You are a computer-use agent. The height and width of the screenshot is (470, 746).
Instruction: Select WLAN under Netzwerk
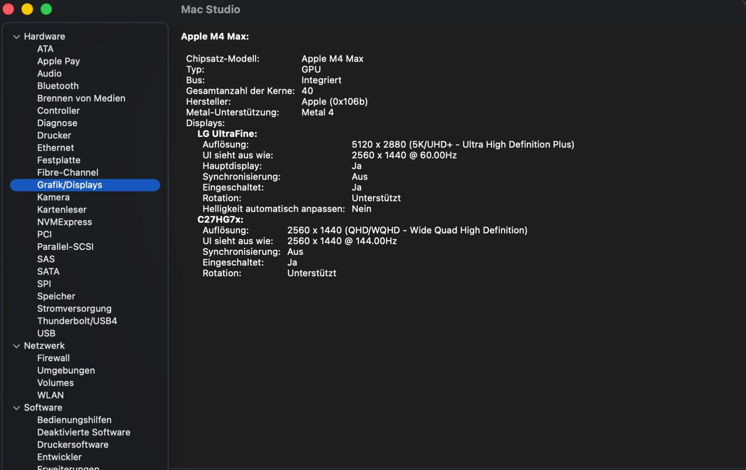tap(51, 396)
